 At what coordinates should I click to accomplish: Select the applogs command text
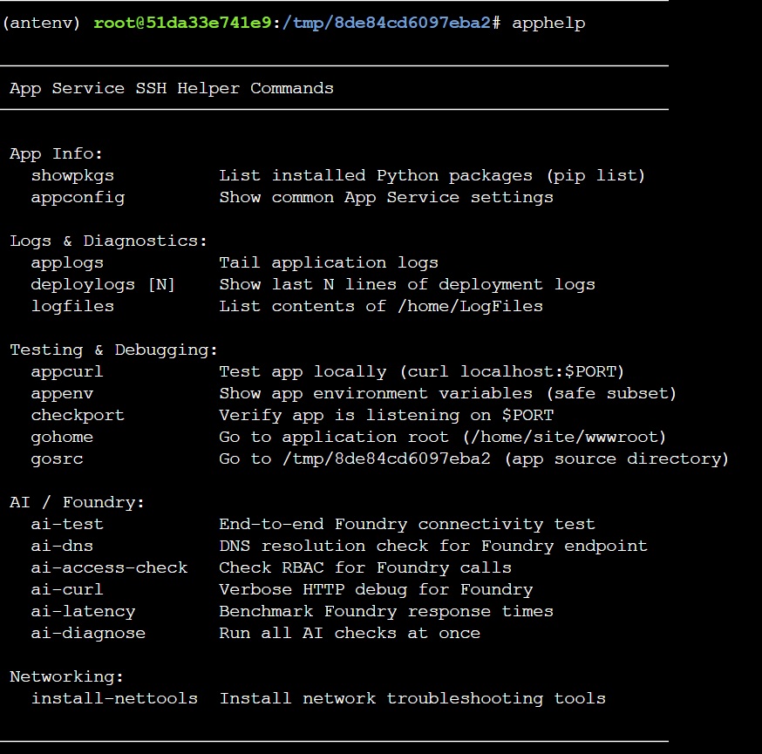coord(67,263)
